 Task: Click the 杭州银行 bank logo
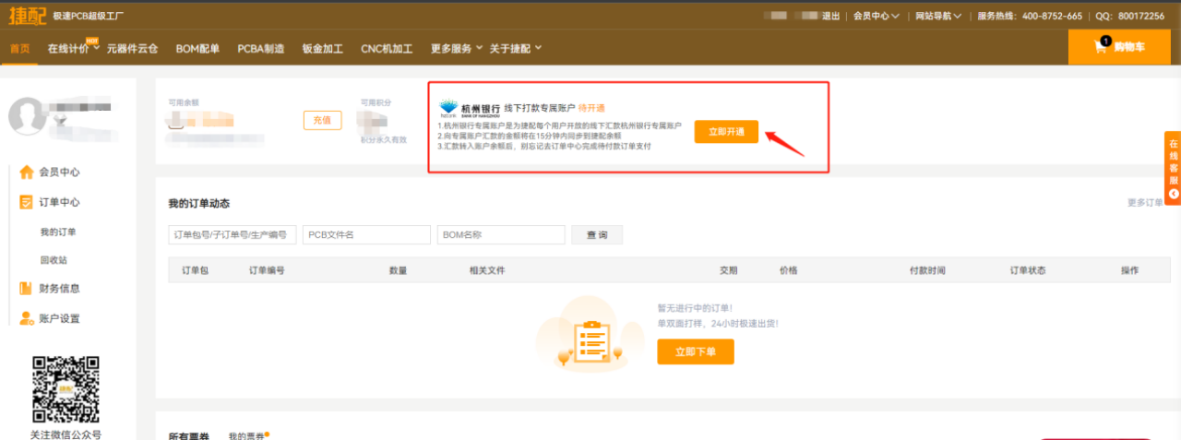[x=449, y=107]
